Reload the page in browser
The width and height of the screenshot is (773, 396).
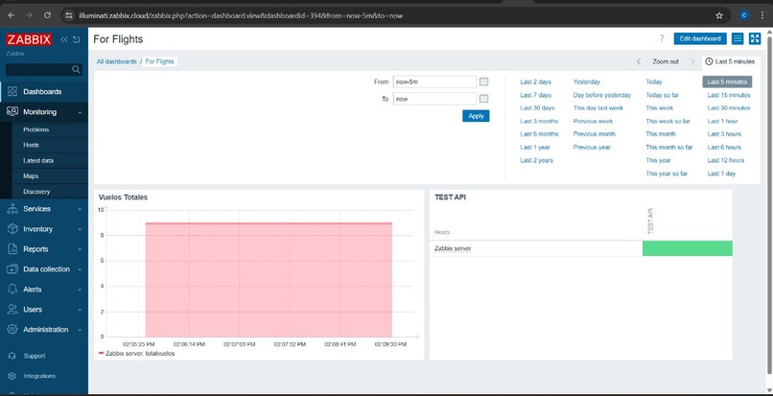pos(47,15)
